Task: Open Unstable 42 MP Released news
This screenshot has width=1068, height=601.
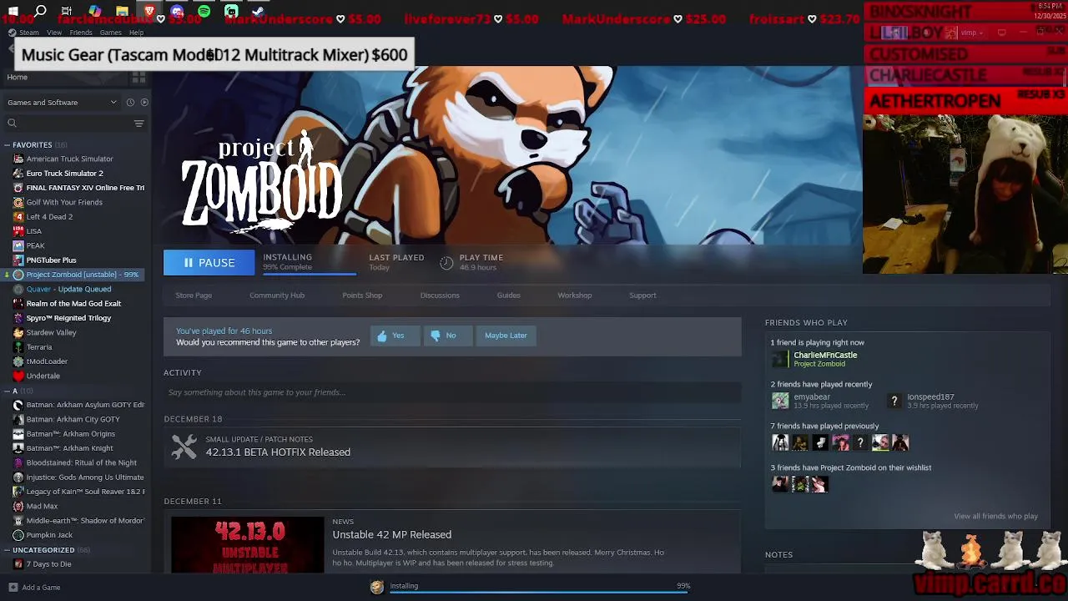Action: pos(391,534)
